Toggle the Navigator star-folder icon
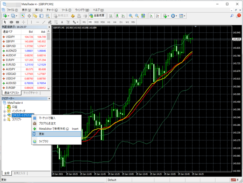This screenshot has width=243, height=183. click(x=35, y=16)
